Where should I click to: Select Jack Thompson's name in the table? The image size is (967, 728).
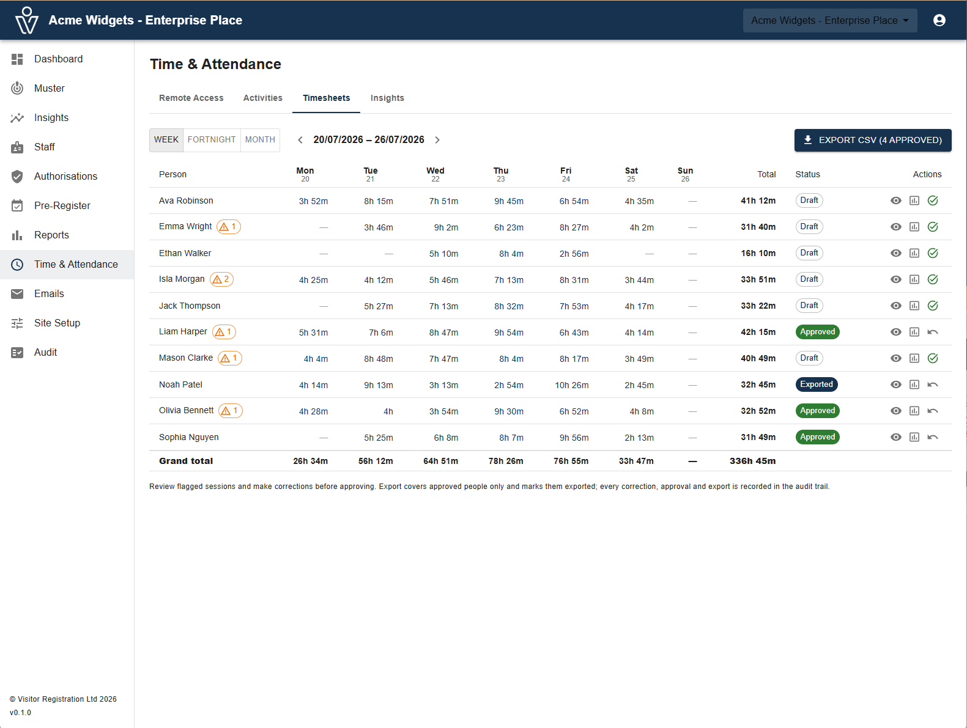tap(190, 306)
